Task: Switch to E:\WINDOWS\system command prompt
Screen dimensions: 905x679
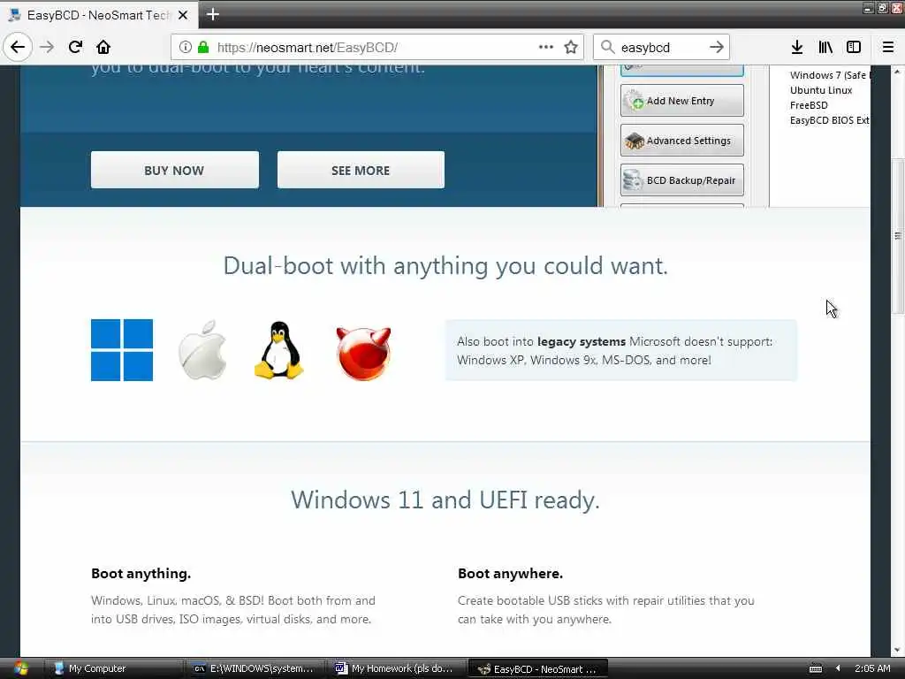Action: [255, 668]
